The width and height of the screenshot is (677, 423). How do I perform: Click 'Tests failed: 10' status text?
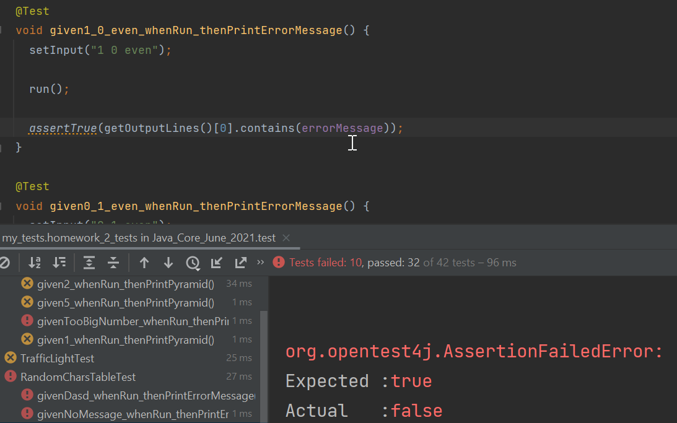tap(326, 263)
